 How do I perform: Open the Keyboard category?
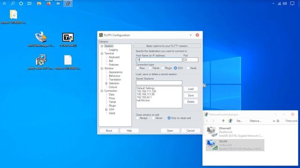point(114,57)
